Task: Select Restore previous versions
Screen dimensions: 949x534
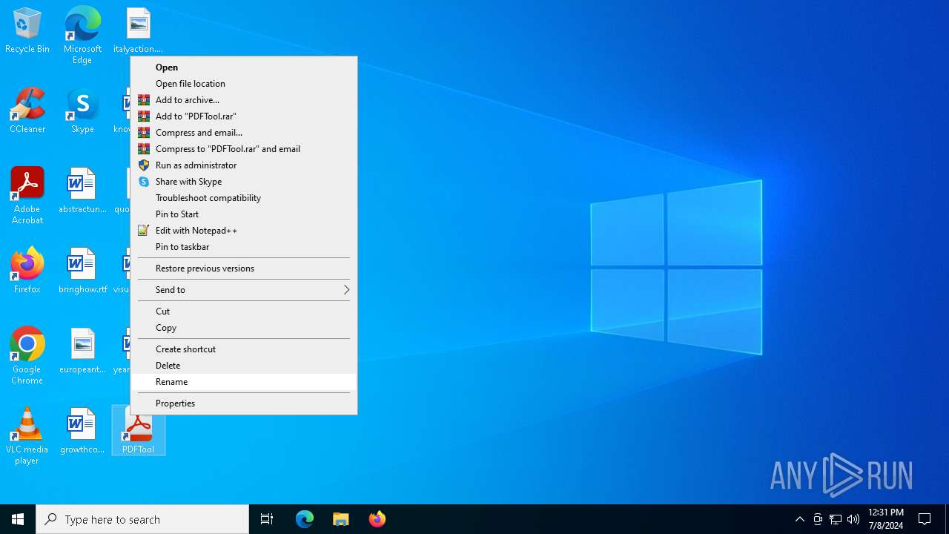Action: coord(244,268)
